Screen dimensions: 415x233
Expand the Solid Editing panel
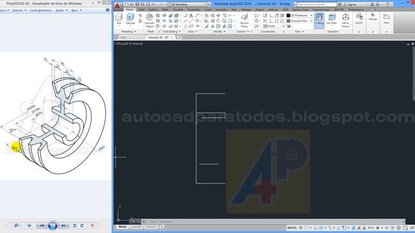[171, 32]
